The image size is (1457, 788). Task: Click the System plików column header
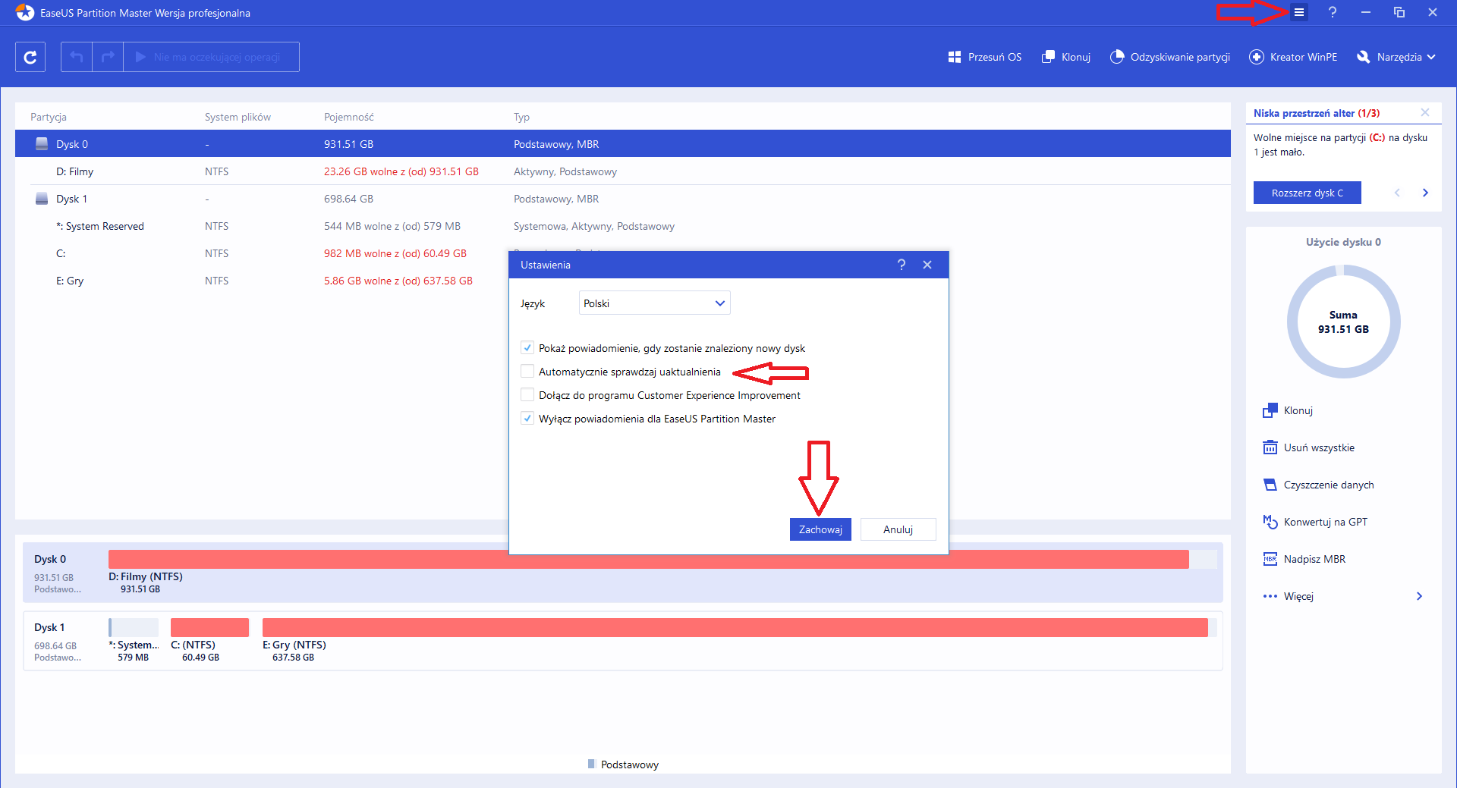[x=238, y=117]
